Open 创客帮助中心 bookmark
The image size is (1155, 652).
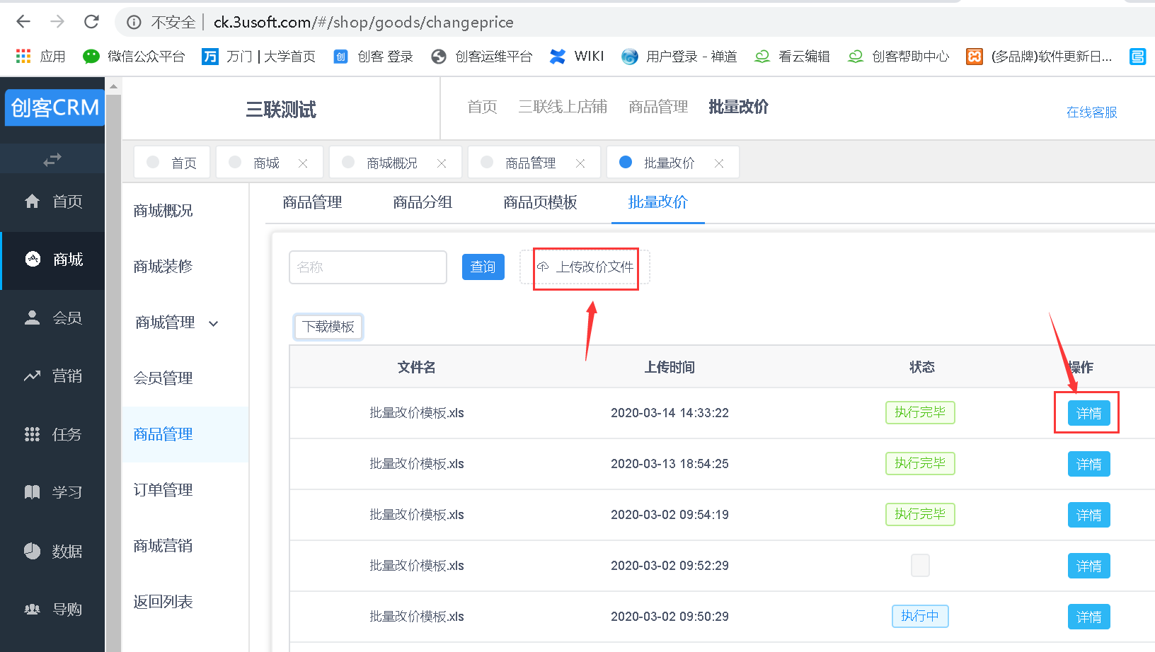pyautogui.click(x=898, y=57)
